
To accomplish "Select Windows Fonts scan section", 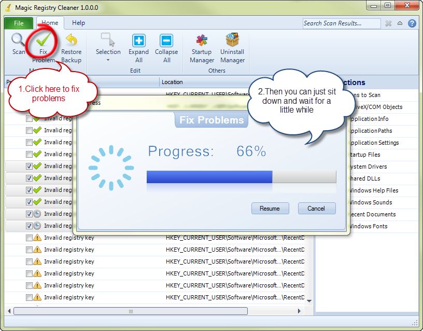I will pyautogui.click(x=369, y=226).
